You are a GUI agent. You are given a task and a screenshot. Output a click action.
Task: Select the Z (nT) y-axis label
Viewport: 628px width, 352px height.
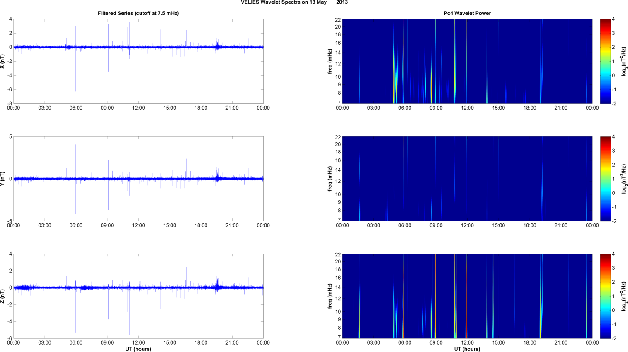point(3,296)
